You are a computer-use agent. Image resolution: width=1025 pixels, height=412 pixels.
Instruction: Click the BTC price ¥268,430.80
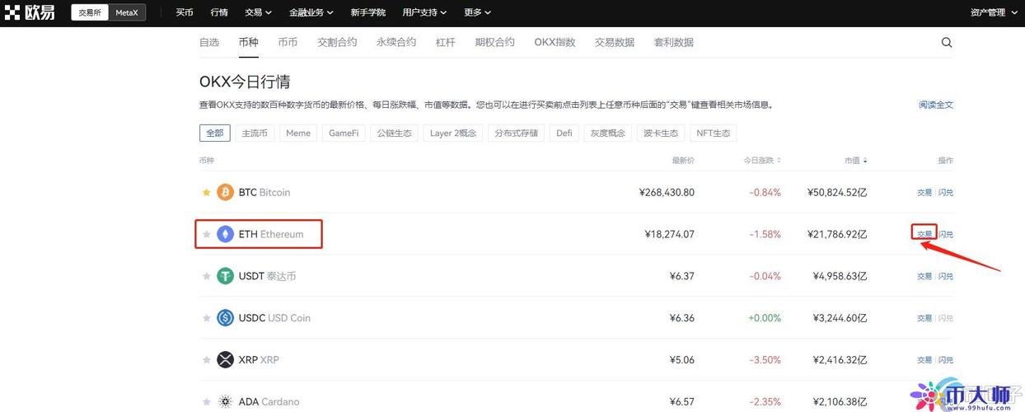click(x=667, y=192)
